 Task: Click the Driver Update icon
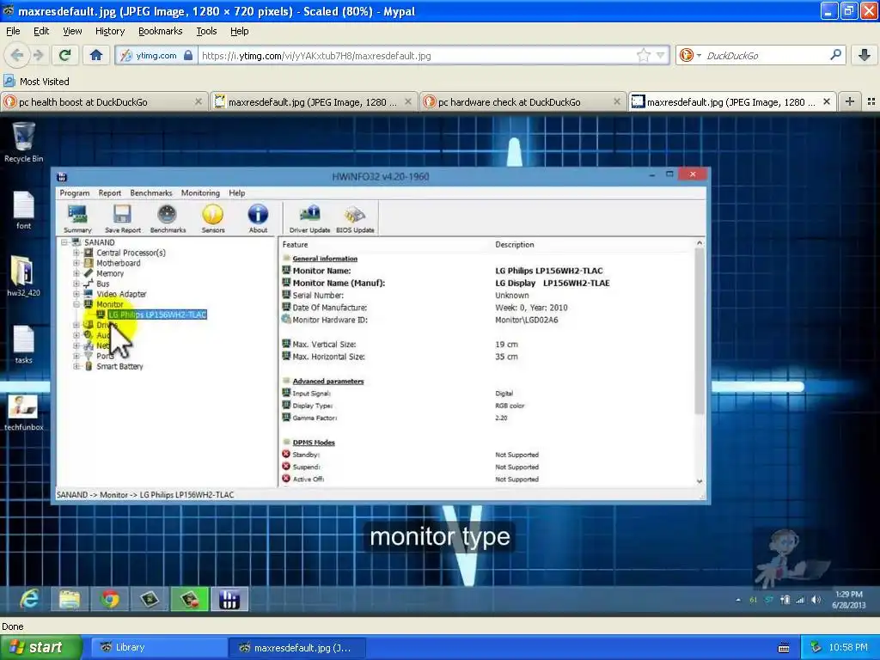309,219
